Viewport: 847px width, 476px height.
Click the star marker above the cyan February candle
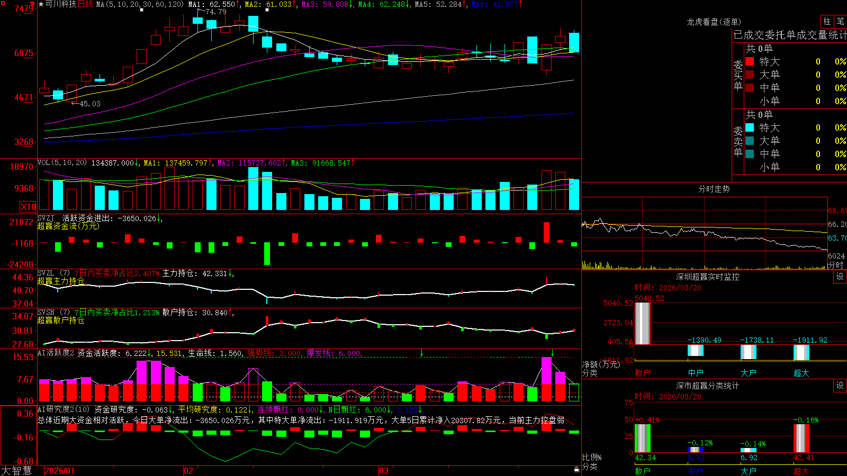(x=267, y=10)
